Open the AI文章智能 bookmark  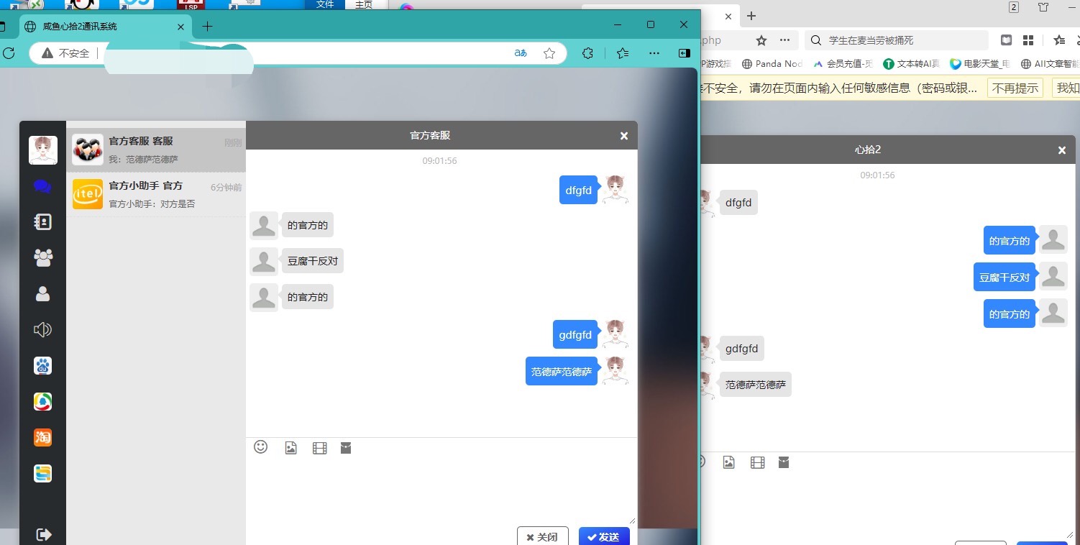[1050, 63]
